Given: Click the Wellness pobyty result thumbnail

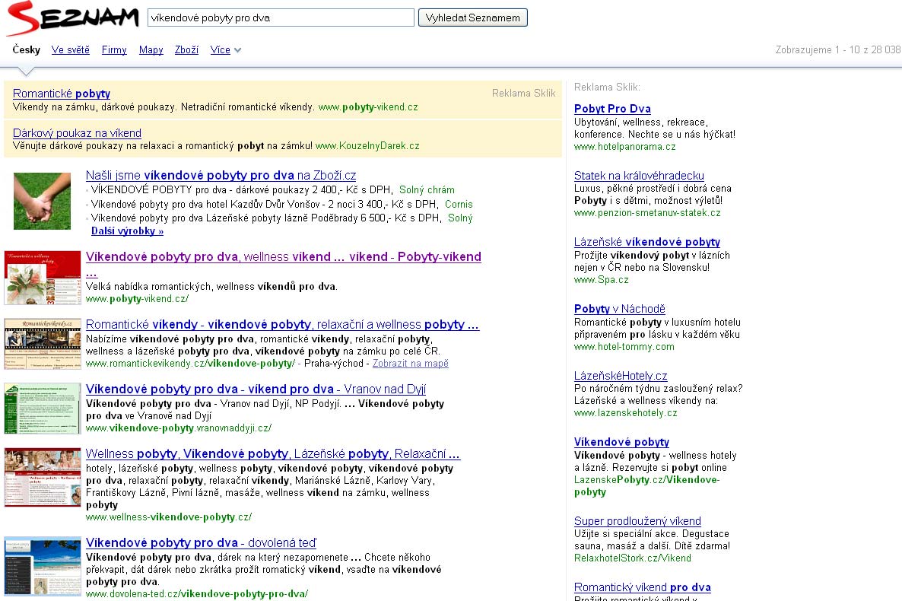Looking at the screenshot, I should click(43, 477).
